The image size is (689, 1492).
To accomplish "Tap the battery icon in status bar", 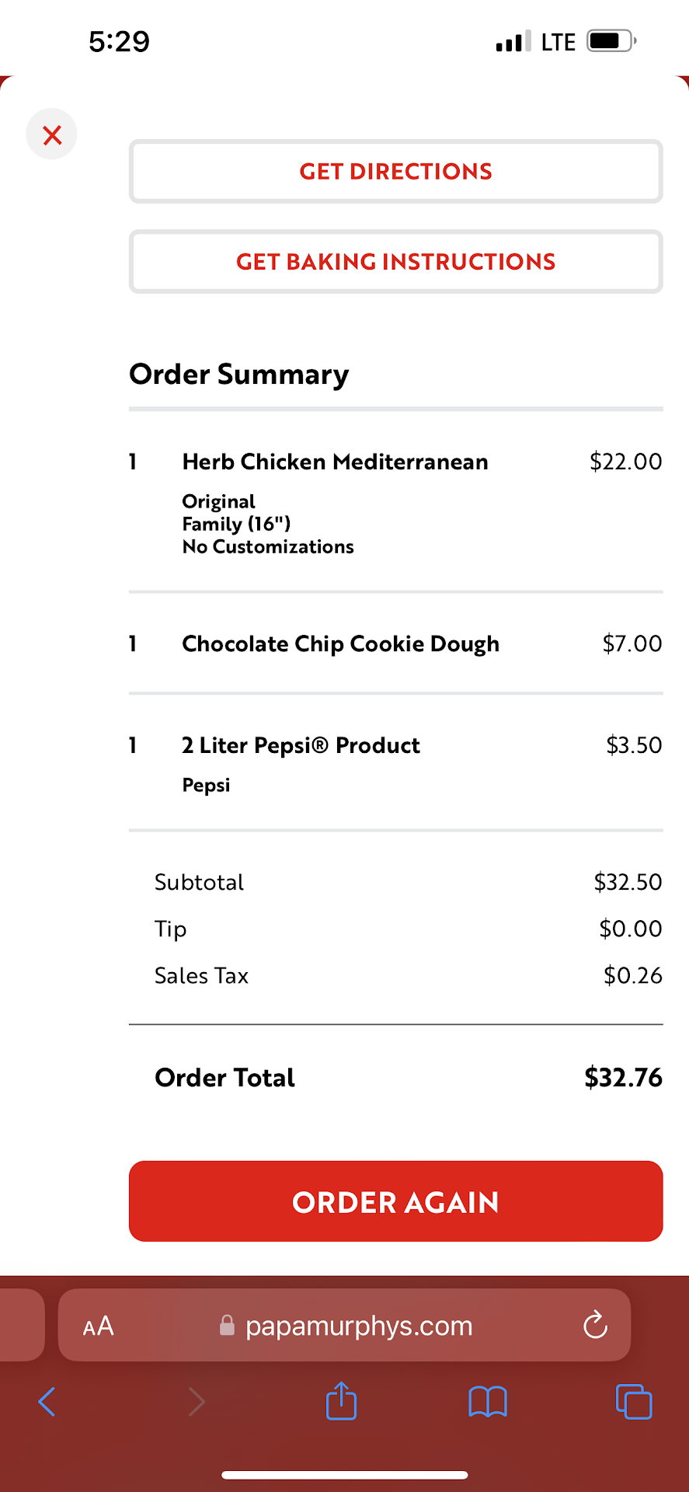I will [611, 41].
